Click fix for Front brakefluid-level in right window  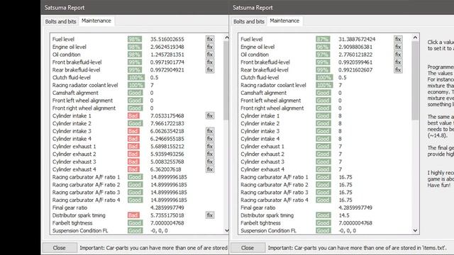(398, 62)
